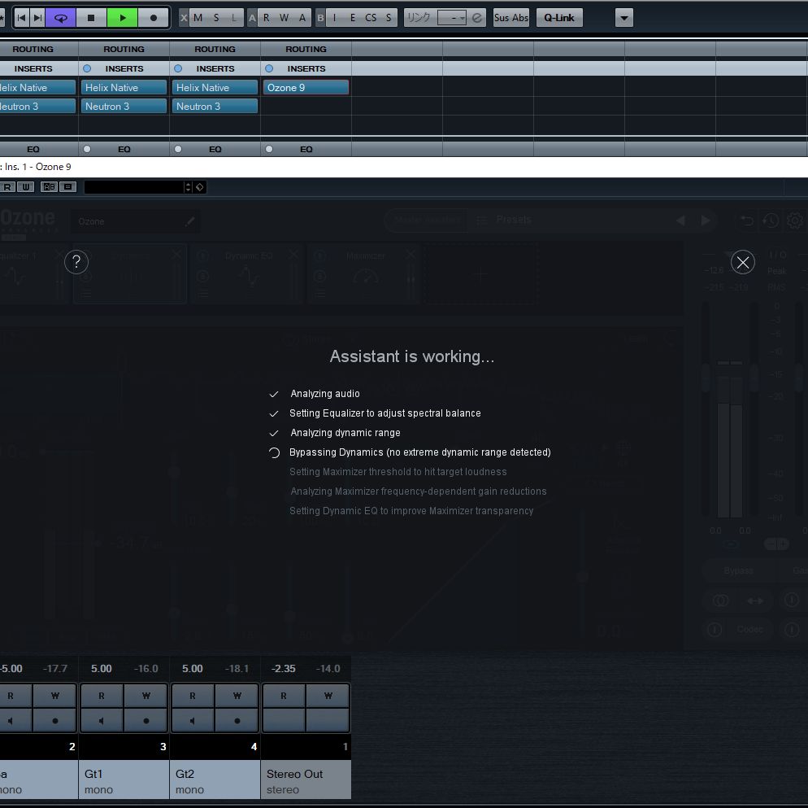Viewport: 808px width, 808px height.
Task: Enable Read automation on Gt1 channel
Action: tap(102, 696)
